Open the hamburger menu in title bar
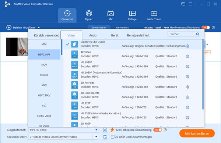This screenshot has width=221, height=143. tap(190, 4)
